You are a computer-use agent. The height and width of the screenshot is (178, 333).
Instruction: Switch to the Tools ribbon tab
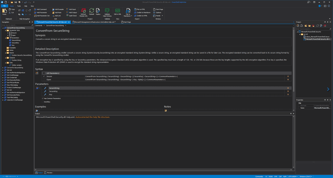click(x=19, y=6)
